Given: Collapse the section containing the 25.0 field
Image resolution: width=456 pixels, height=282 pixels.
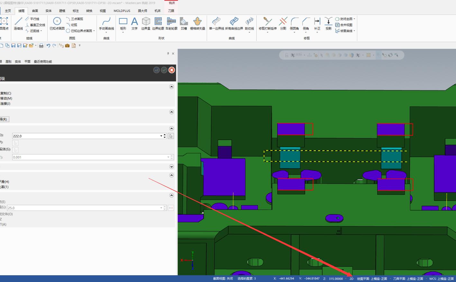Looking at the screenshot, I should tap(171, 195).
